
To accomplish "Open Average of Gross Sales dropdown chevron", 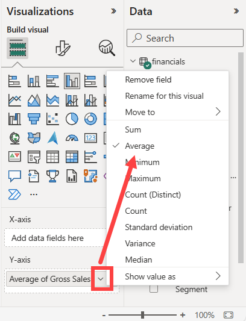I will point(101,279).
